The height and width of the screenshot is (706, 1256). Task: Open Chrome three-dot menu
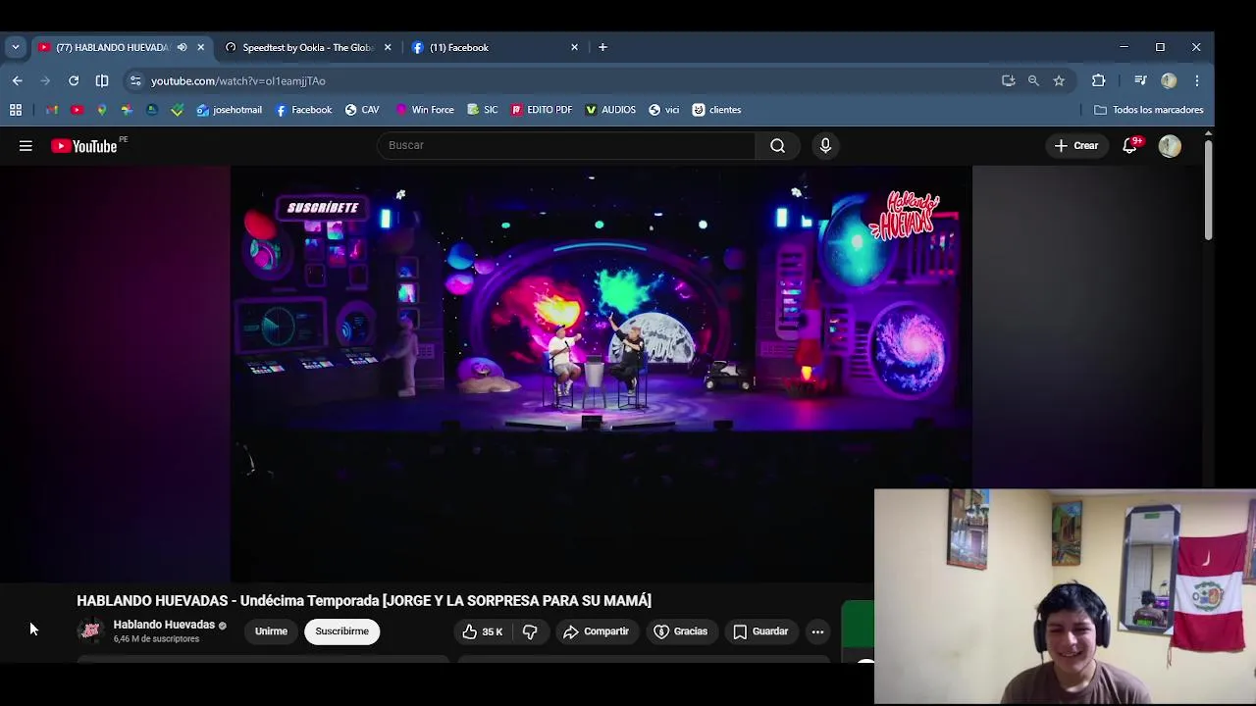1197,80
